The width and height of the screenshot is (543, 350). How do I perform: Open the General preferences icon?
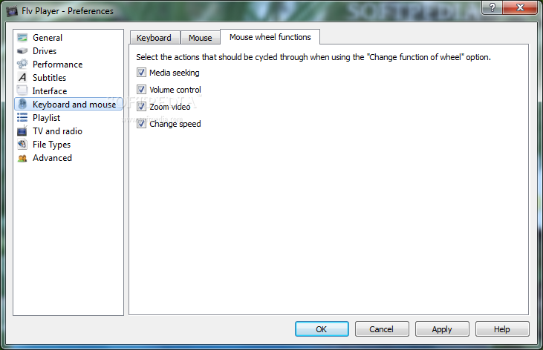[x=22, y=37]
